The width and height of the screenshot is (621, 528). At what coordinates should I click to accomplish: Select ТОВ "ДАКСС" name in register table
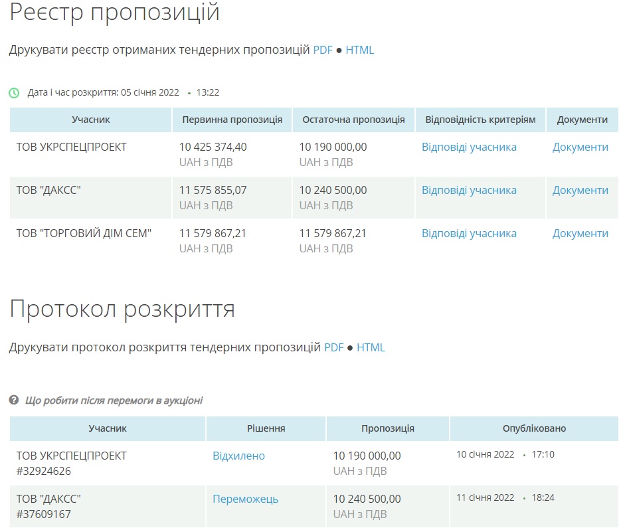pos(48,190)
